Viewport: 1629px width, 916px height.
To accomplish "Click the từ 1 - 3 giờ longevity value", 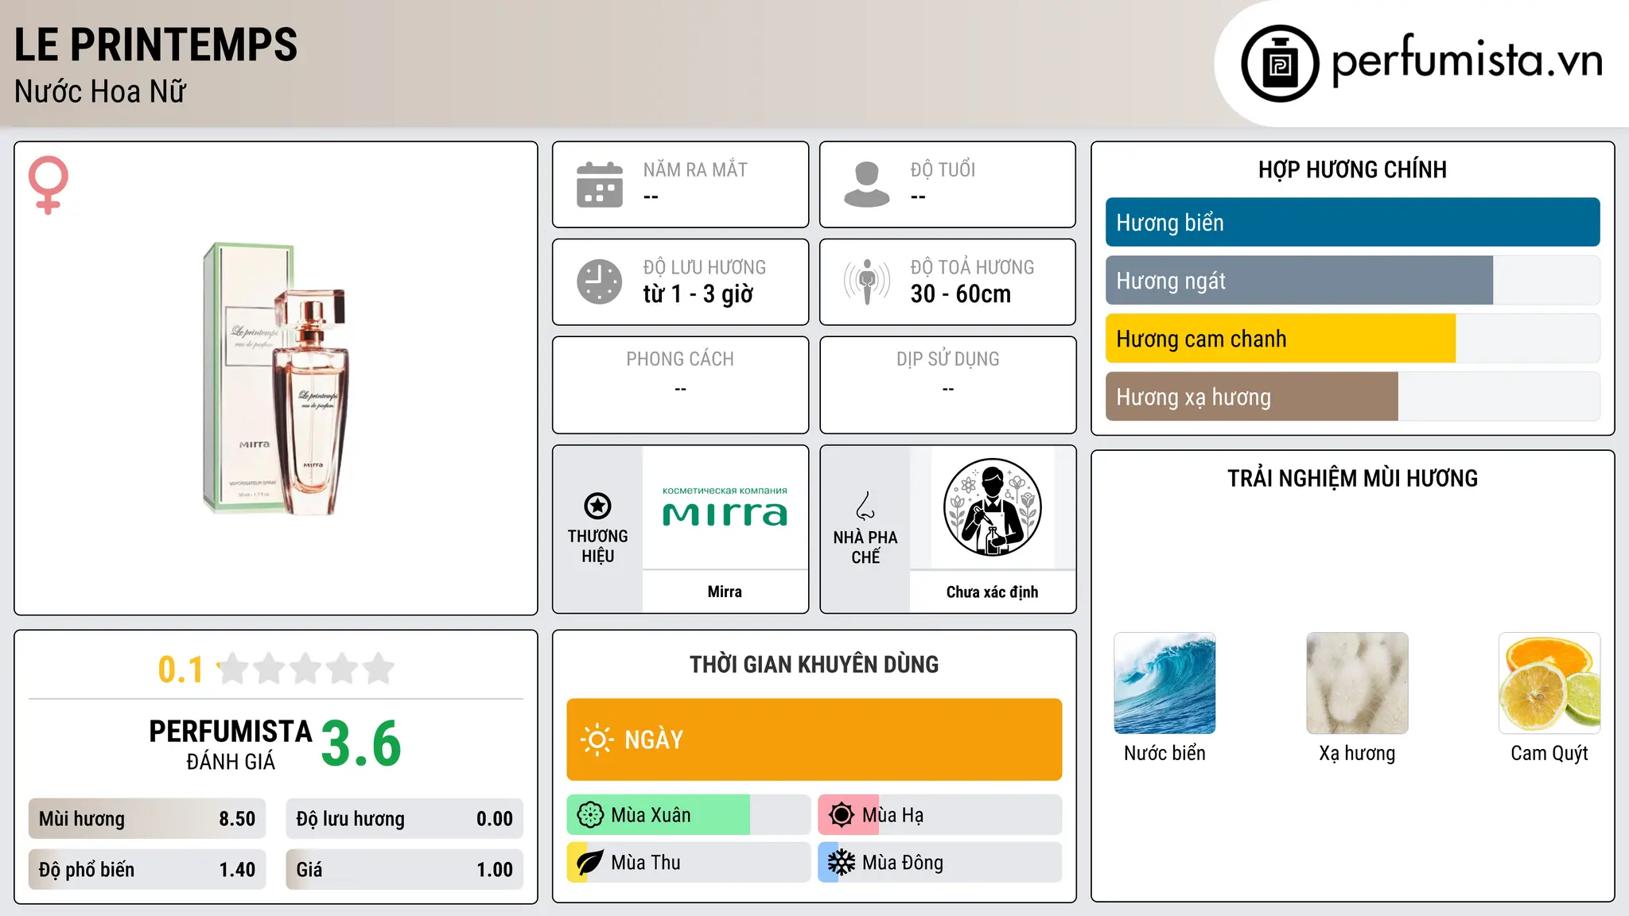I will pos(698,294).
